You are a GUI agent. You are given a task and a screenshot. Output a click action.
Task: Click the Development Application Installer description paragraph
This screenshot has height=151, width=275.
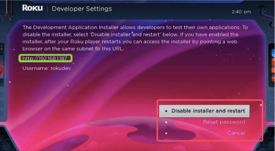coord(135,38)
